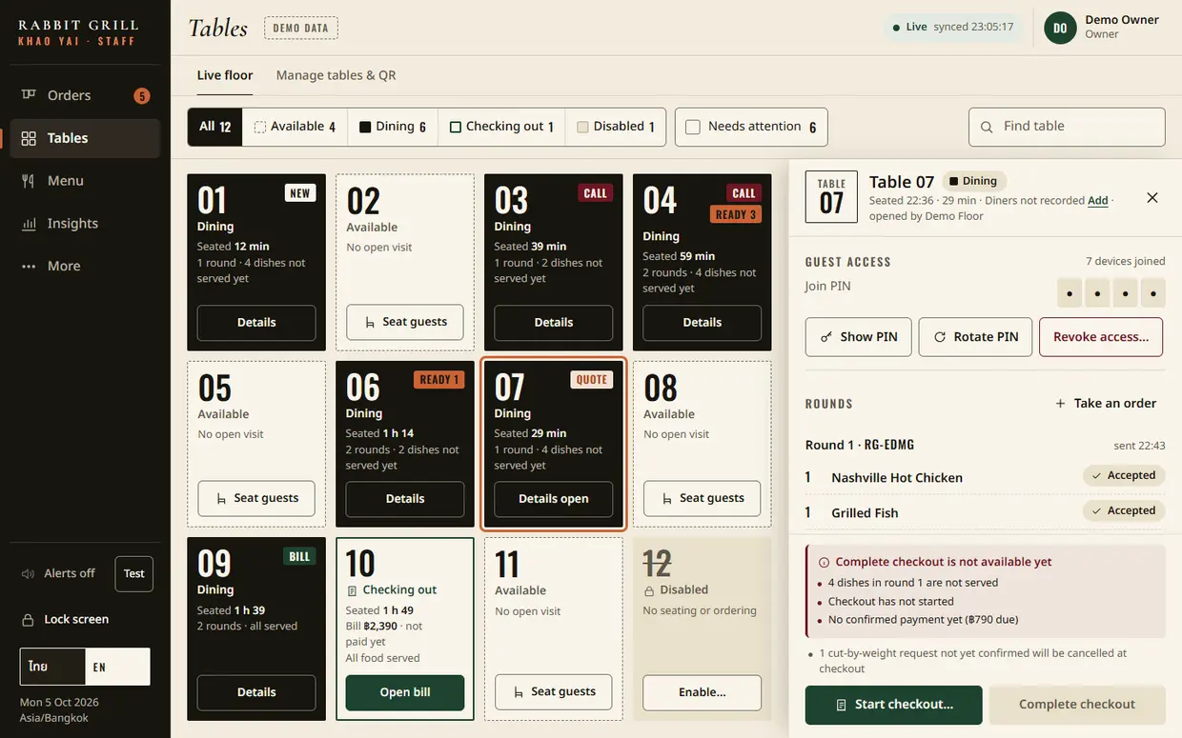Switch language to Thai (ไทย)
Viewport: 1182px width, 738px height.
click(52, 668)
